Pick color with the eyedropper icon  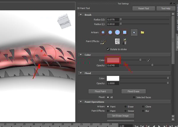[149, 60]
